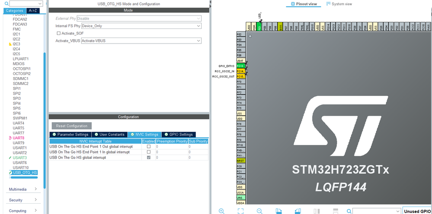This screenshot has height=214, width=432.
Task: Click the NVIC Interrupt Table header
Action: pos(95,142)
